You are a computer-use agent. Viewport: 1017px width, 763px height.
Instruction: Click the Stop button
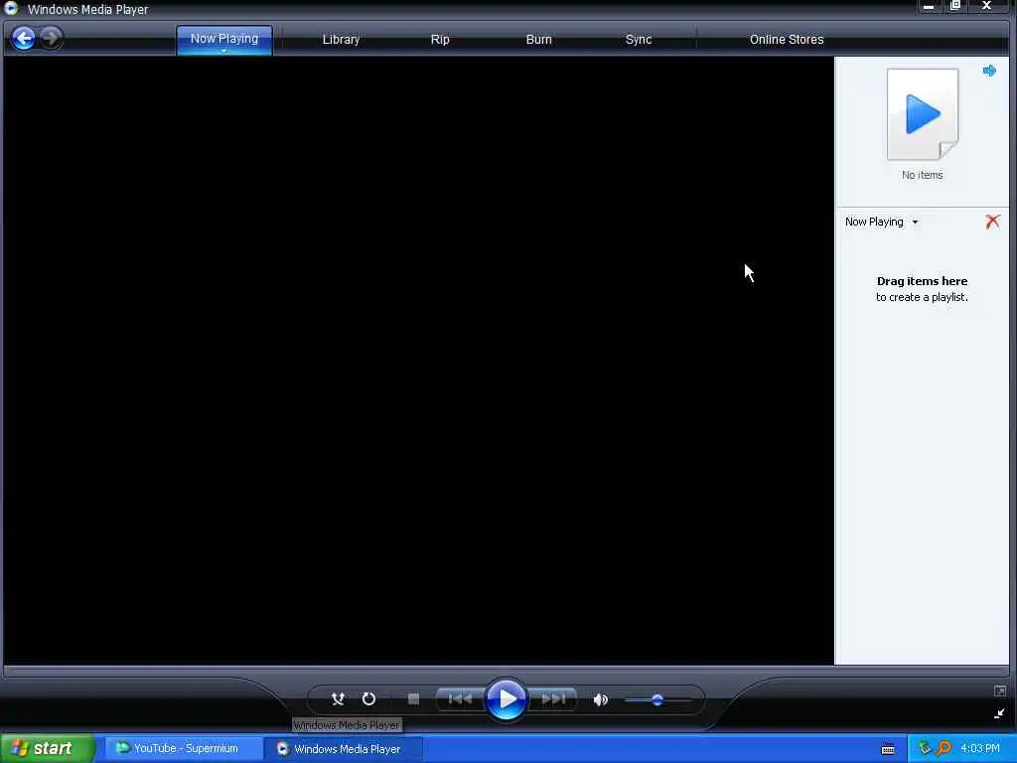pyautogui.click(x=413, y=698)
